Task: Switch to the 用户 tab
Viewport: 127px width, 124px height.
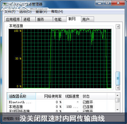Action: click(x=87, y=19)
